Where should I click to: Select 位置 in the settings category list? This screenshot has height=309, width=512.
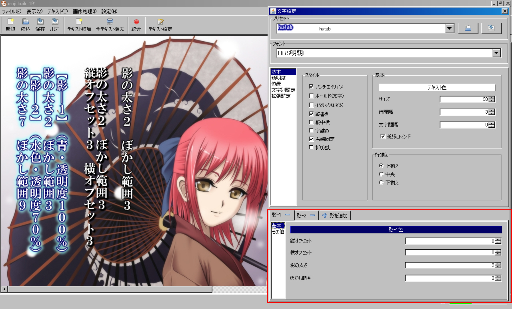[284, 84]
